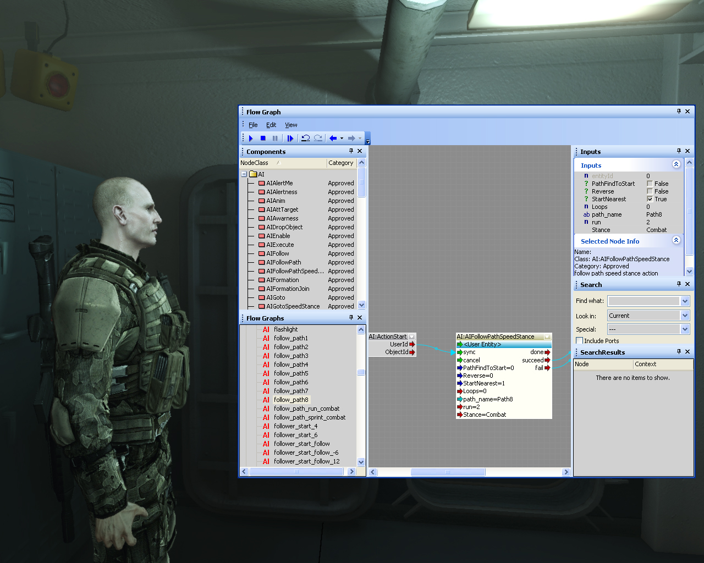Click Node column header in SearchResults
The image size is (704, 563).
pos(603,364)
